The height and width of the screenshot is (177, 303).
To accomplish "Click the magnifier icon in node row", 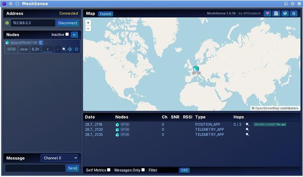I will coord(64,49).
